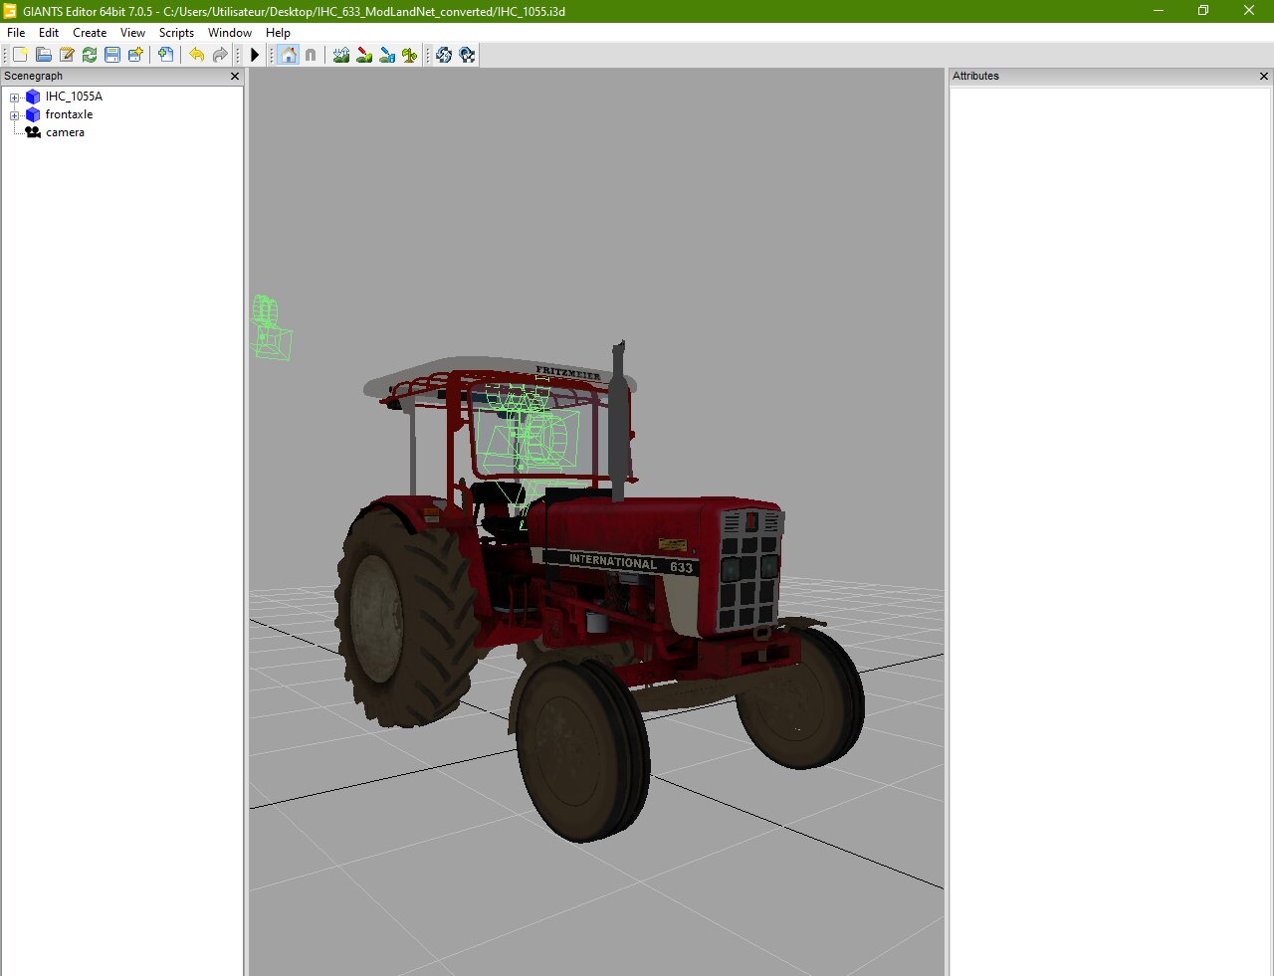Open a file with folder icon
The height and width of the screenshot is (976, 1274).
coord(44,55)
